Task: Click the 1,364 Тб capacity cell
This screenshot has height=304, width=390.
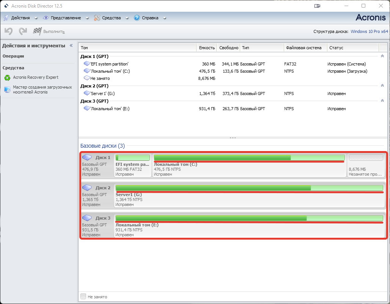Action: [x=207, y=94]
